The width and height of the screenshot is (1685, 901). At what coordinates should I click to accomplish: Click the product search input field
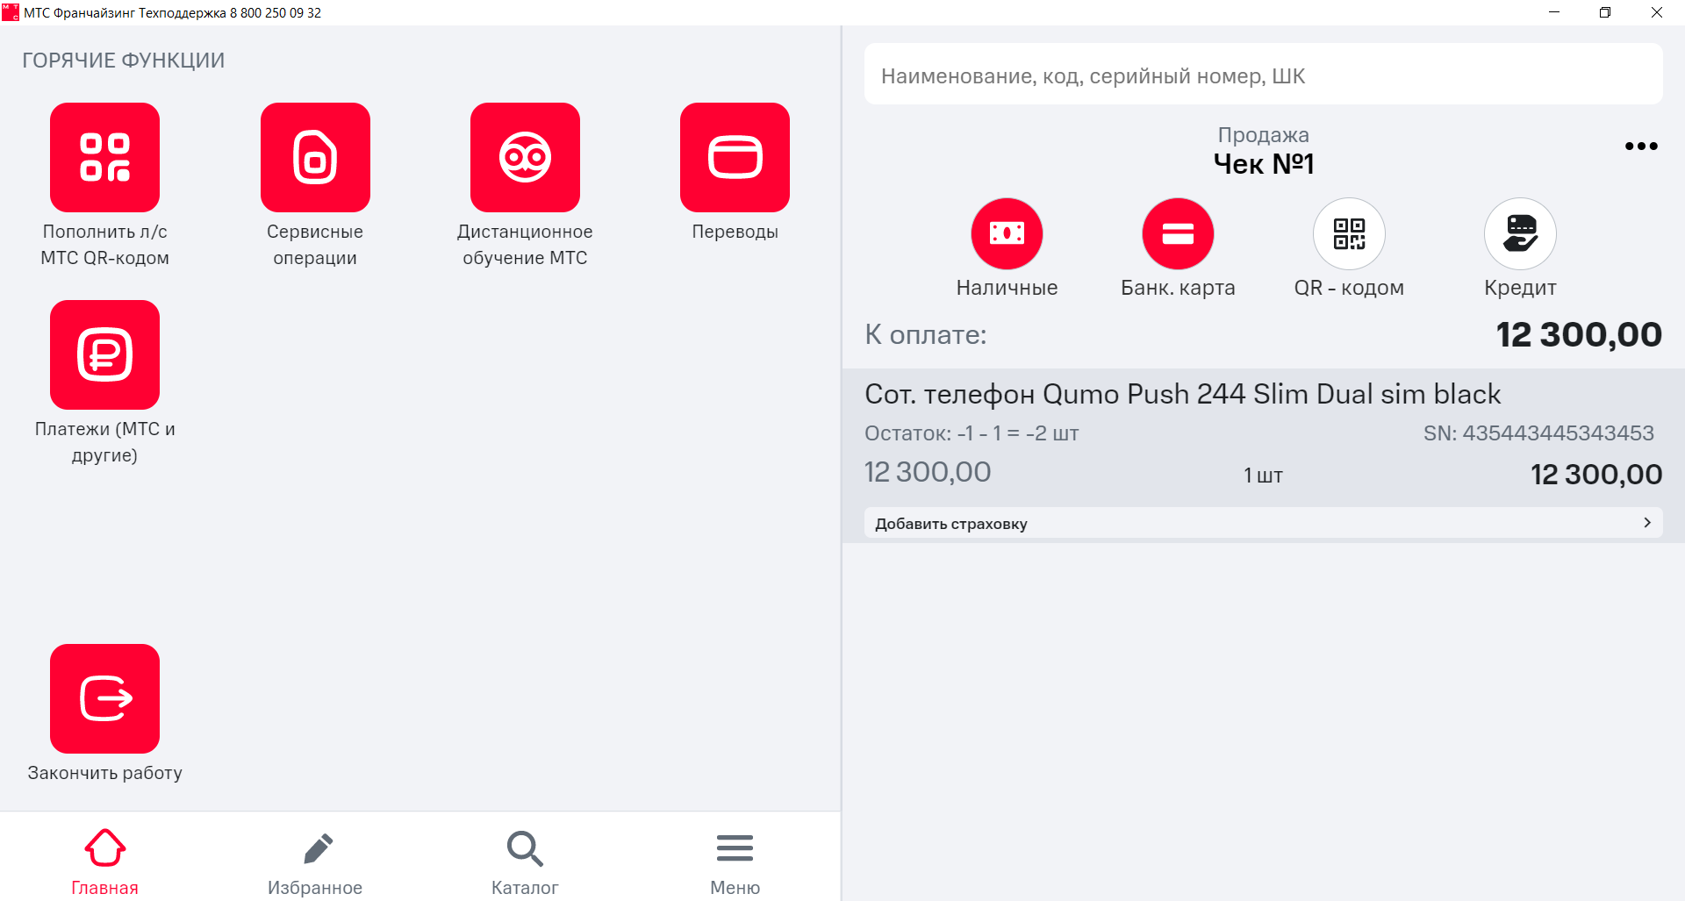pos(1263,75)
